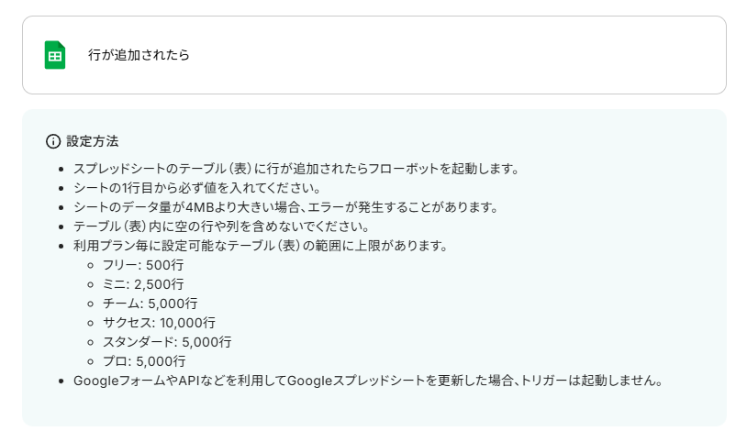Click the 4MB data size warning line
The height and width of the screenshot is (442, 747).
point(284,207)
